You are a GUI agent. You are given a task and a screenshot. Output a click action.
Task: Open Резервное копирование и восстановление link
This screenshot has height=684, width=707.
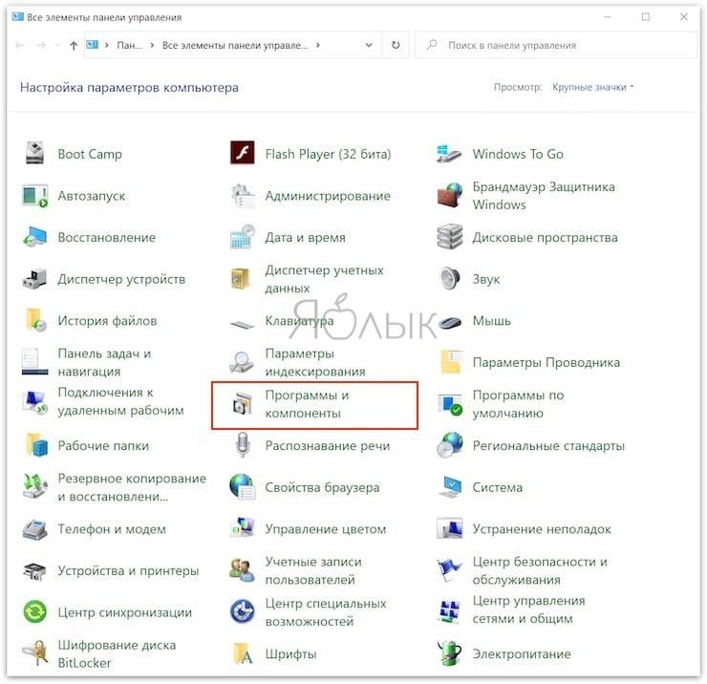coord(132,487)
